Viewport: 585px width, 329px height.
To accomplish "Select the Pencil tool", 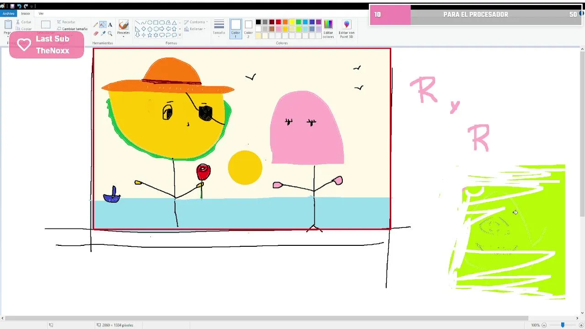I will coord(96,25).
